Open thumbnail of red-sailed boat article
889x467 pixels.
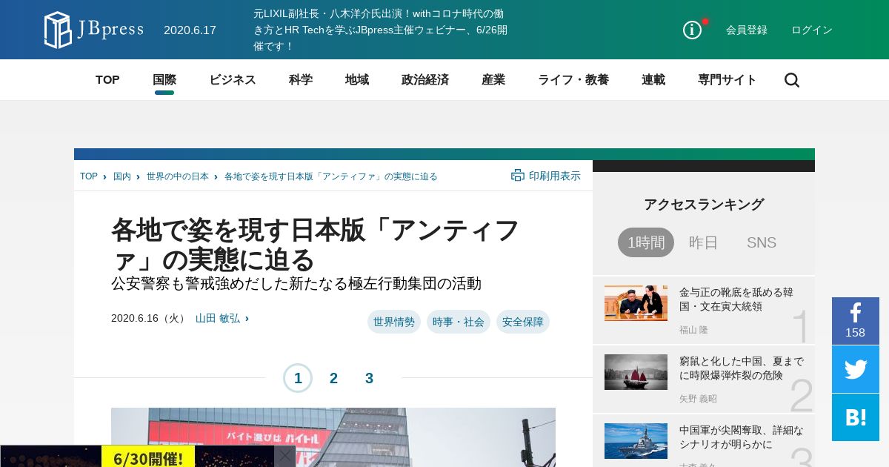636,372
